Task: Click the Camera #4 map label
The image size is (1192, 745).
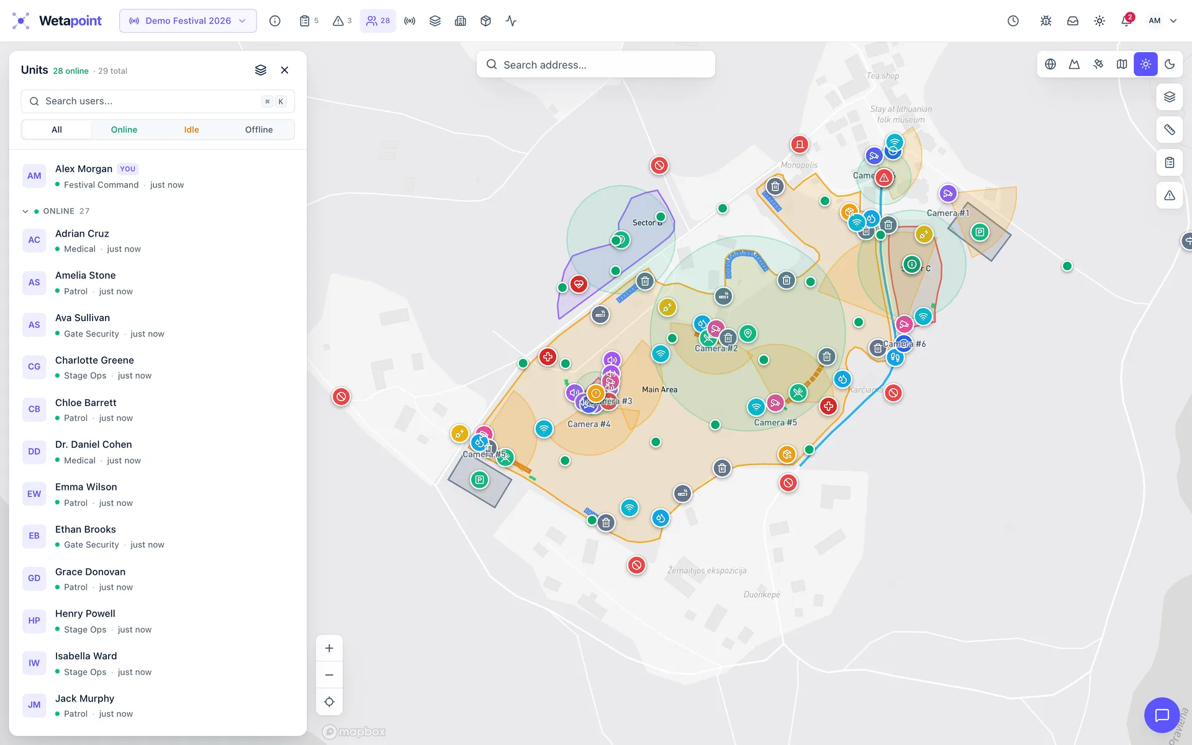Action: 589,424
